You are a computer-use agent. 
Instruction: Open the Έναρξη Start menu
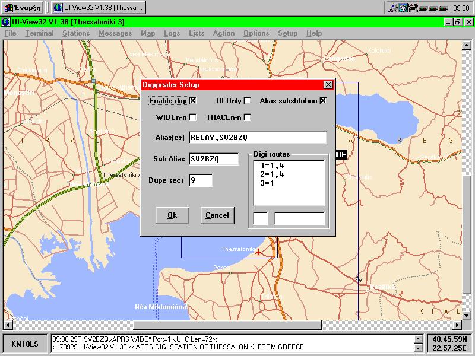[23, 8]
